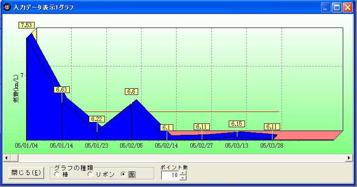Click the red average line on the graph
The width and height of the screenshot is (357, 187).
pyautogui.click(x=182, y=112)
